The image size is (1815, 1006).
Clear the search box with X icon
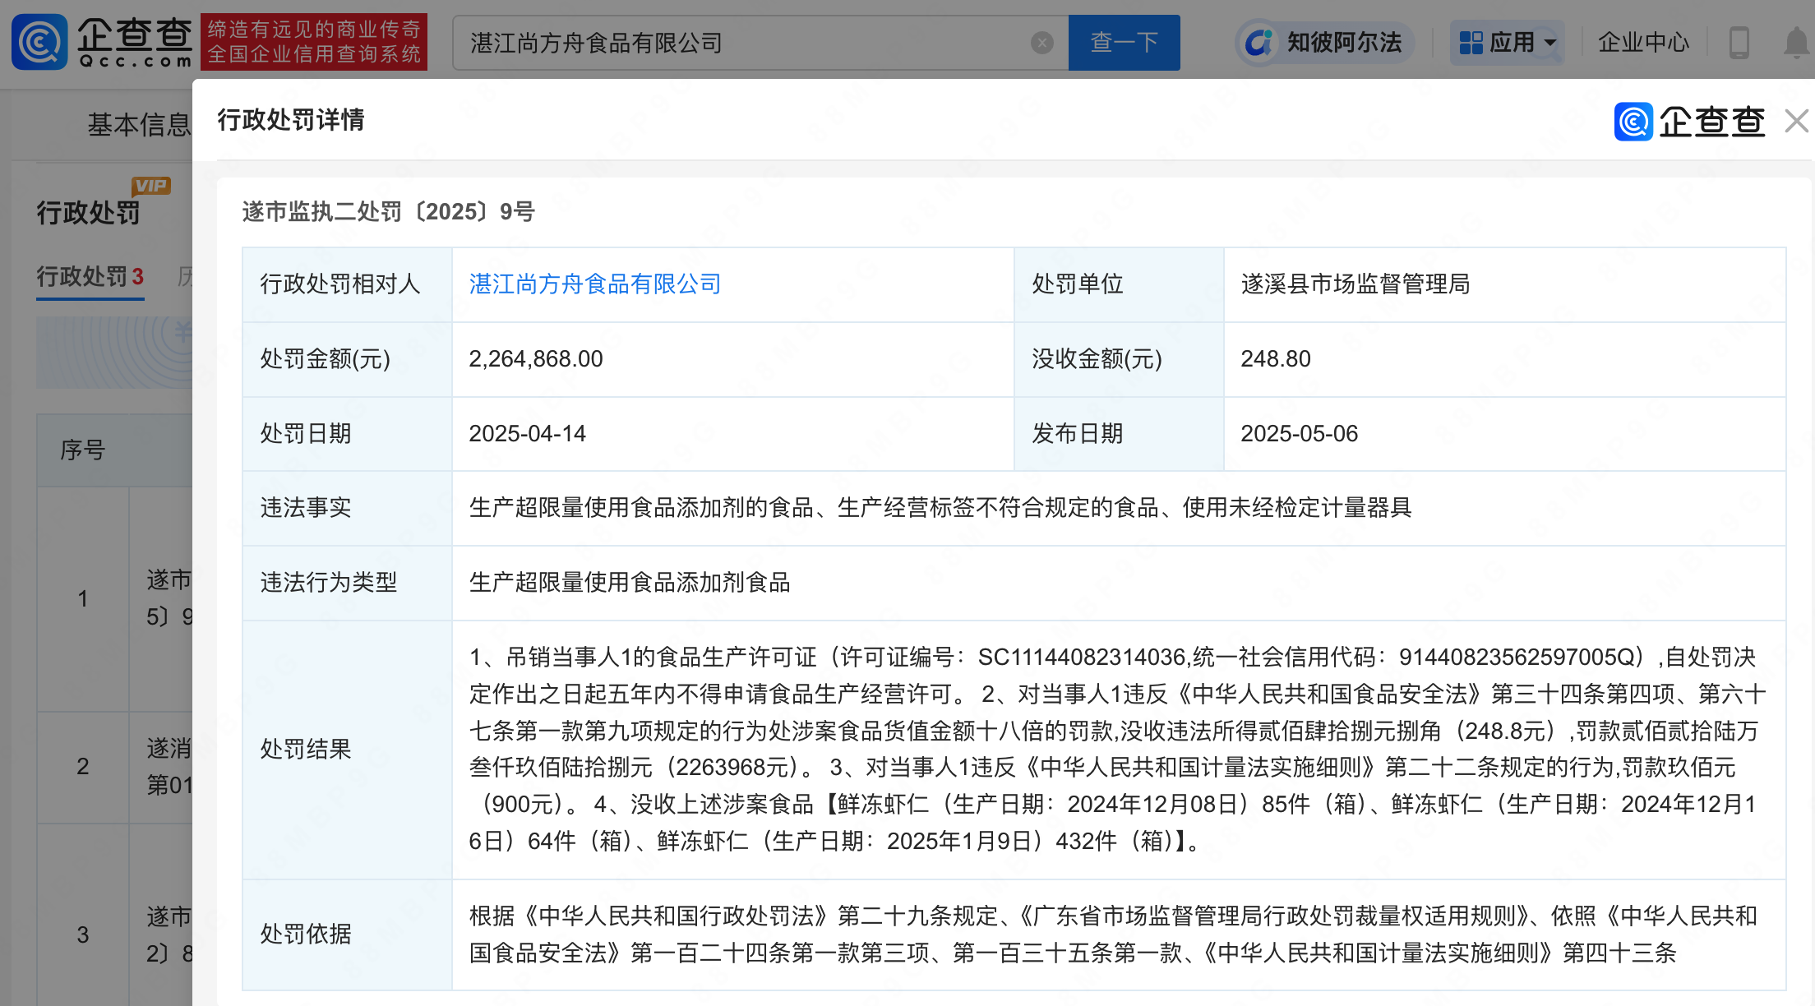click(1041, 43)
